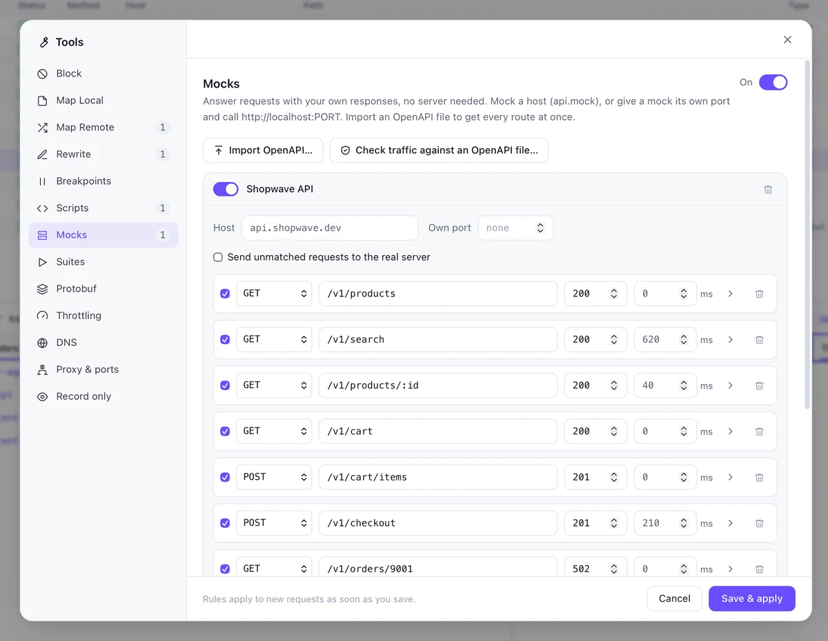Delete the /v1/cart route
Screen dimensions: 828x641
[759, 431]
